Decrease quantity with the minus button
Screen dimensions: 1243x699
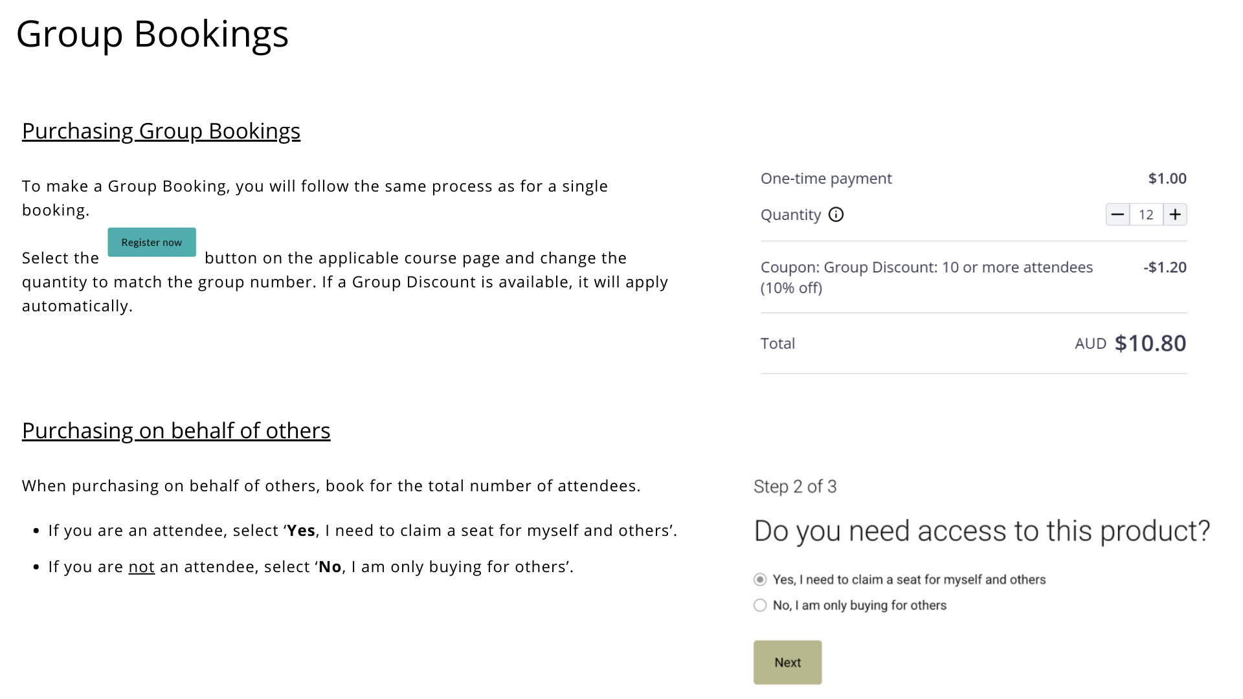1117,215
